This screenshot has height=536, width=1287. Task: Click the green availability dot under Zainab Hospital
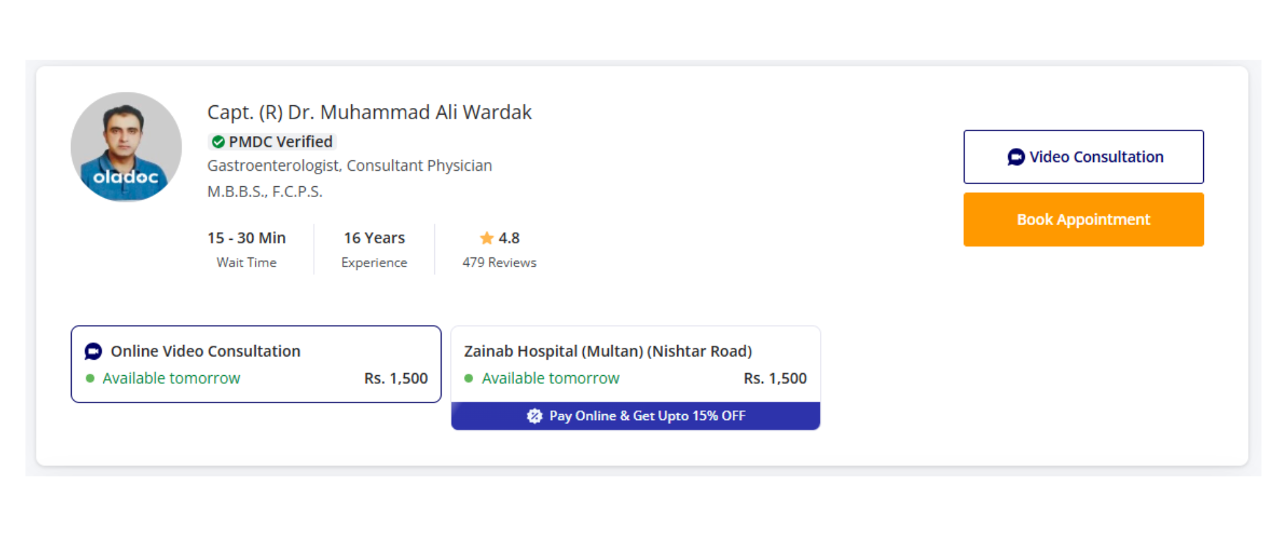[x=469, y=379]
